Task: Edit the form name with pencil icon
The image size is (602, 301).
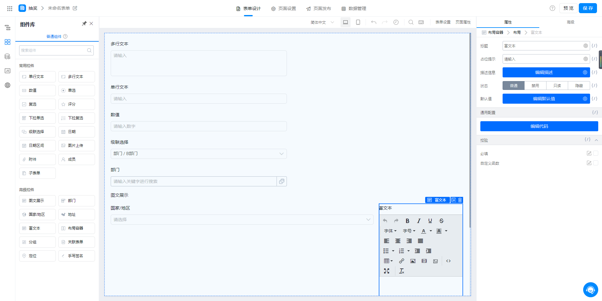Action: (75, 8)
